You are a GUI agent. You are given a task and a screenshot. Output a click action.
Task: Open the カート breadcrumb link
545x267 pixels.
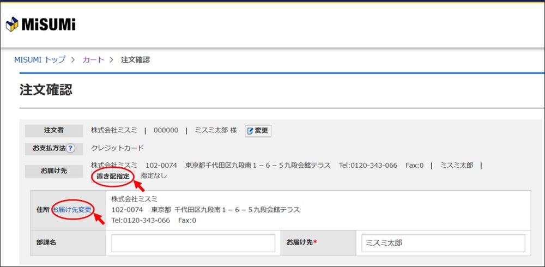click(93, 60)
